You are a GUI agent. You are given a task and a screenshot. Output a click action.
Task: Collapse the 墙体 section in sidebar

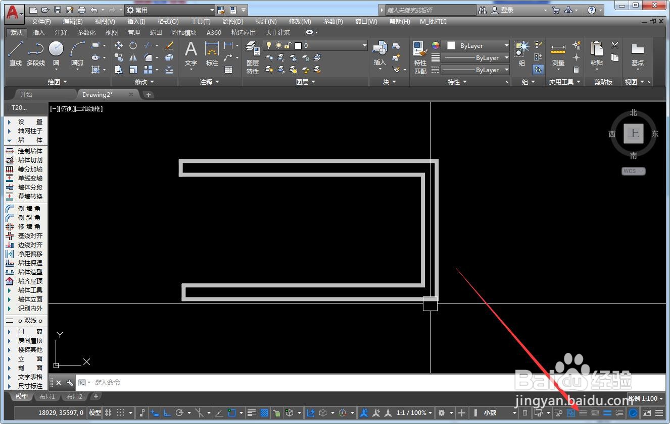[24, 140]
